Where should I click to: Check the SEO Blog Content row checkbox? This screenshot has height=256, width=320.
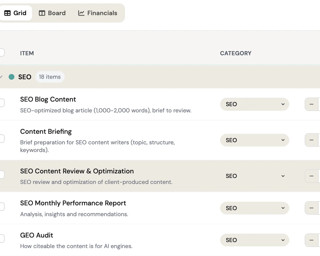2,103
